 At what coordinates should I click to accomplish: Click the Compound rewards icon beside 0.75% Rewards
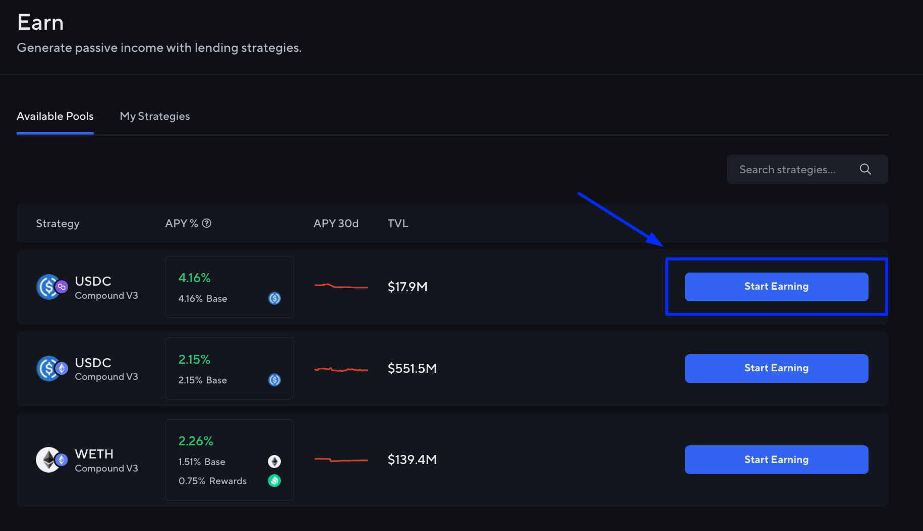274,481
